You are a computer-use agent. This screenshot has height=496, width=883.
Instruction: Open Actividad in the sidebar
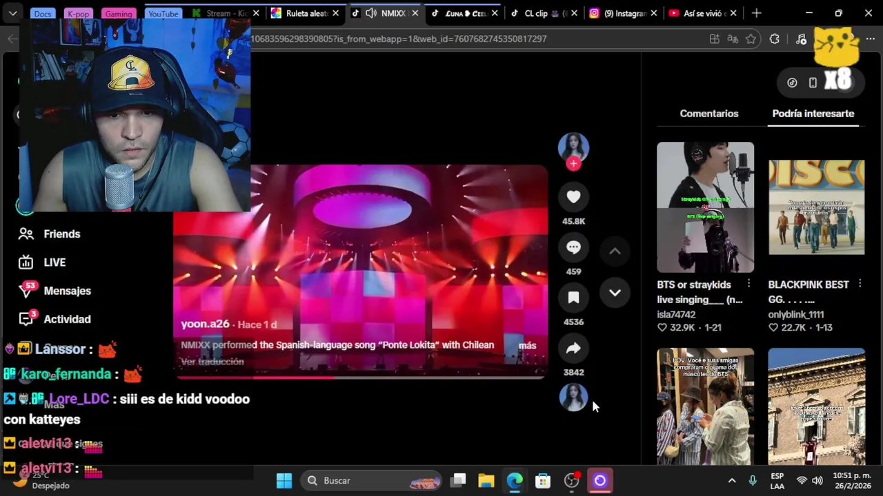(55, 319)
